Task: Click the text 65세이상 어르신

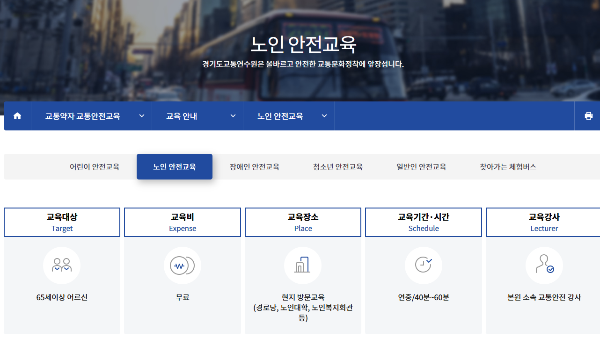Action: (x=62, y=297)
